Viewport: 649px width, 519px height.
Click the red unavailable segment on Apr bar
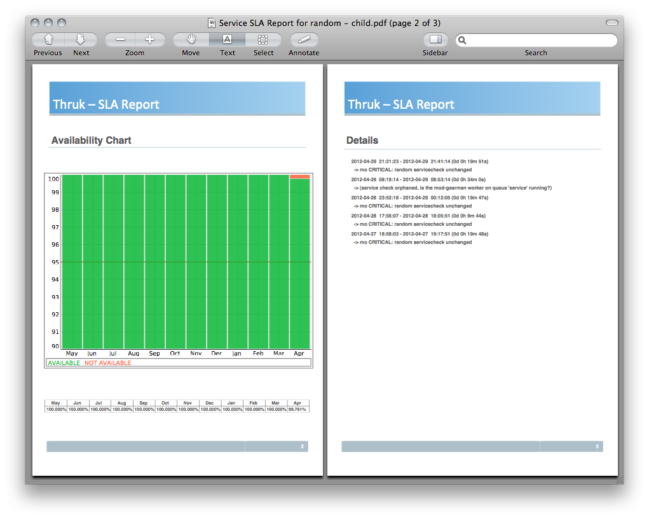pos(299,177)
